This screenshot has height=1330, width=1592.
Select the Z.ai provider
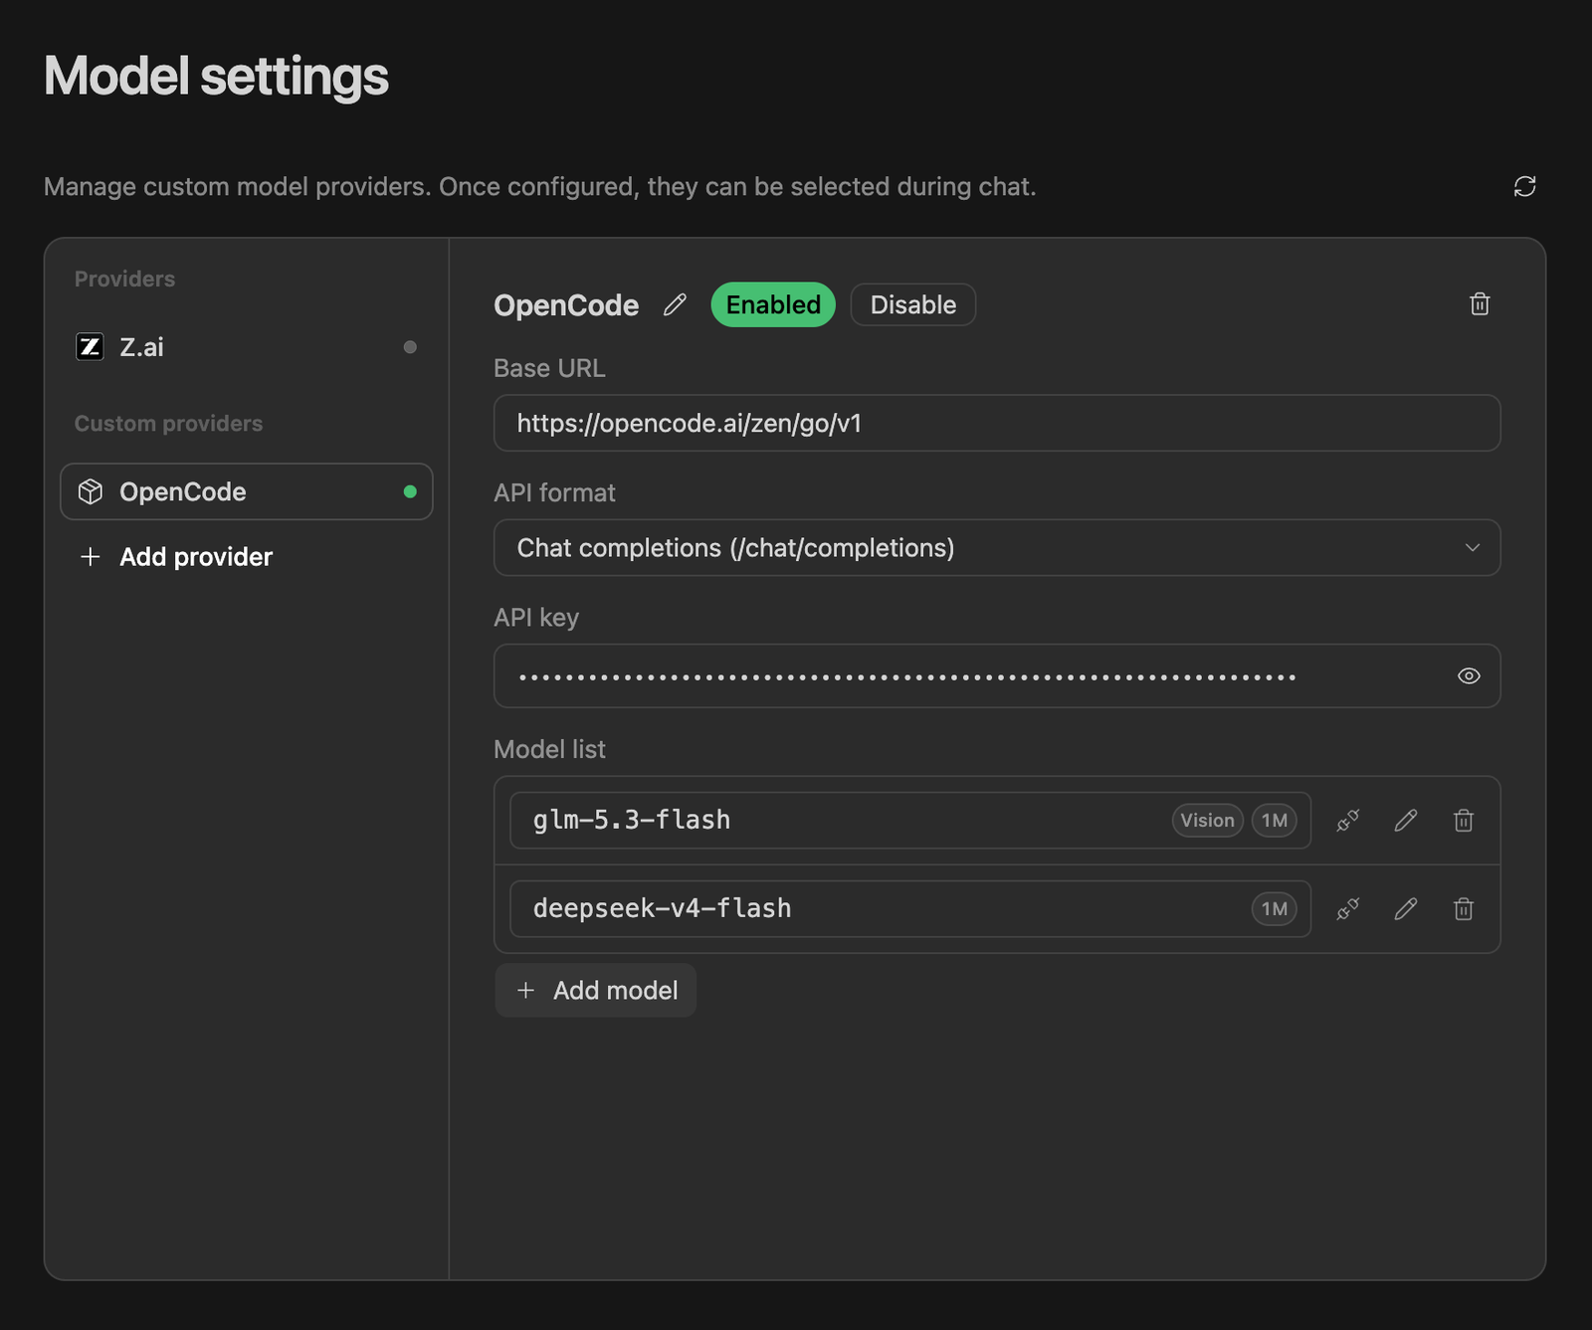[x=246, y=347]
